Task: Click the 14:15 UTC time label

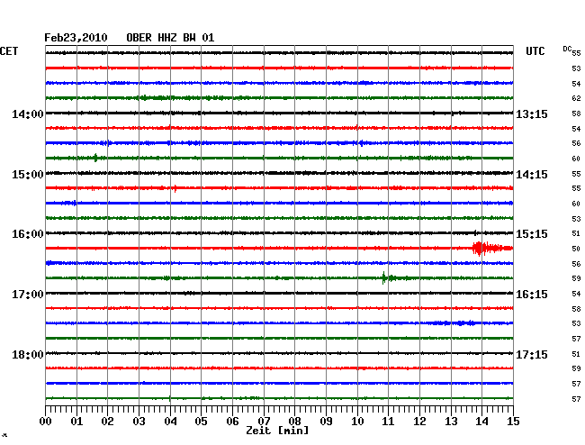Action: pyautogui.click(x=532, y=175)
